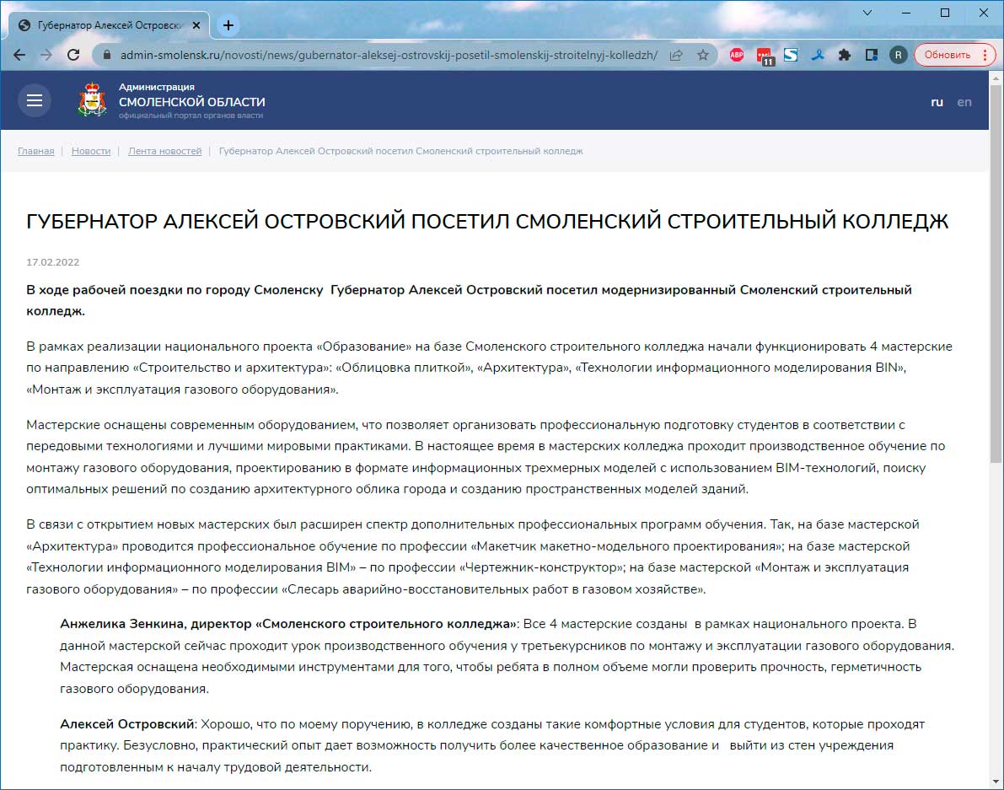Open the Chrome extensions puzzle icon
The image size is (1004, 790).
(x=844, y=55)
